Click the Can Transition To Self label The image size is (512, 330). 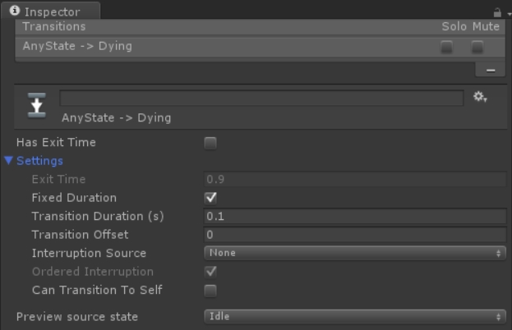97,290
